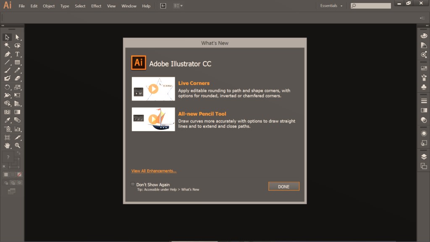430x242 pixels.
Task: Select the Column Graph tool
Action: click(x=17, y=129)
